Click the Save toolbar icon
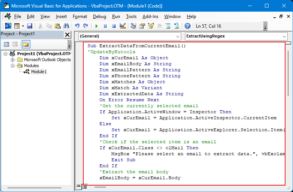 (29, 26)
